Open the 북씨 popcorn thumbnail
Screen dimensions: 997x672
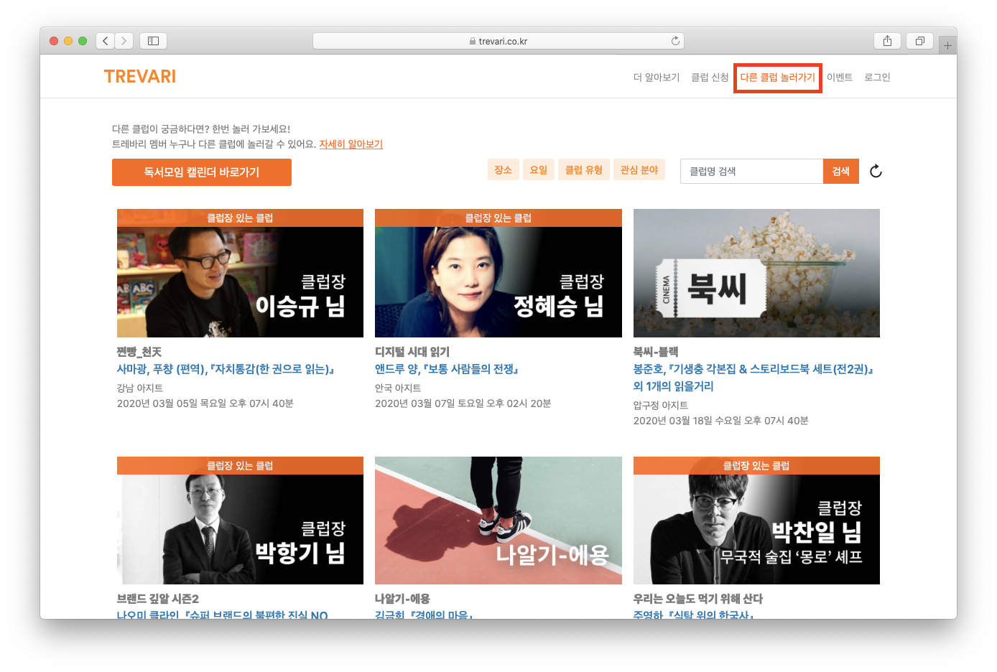pos(756,273)
